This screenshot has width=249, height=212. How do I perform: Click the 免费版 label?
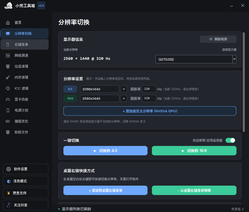236,209
